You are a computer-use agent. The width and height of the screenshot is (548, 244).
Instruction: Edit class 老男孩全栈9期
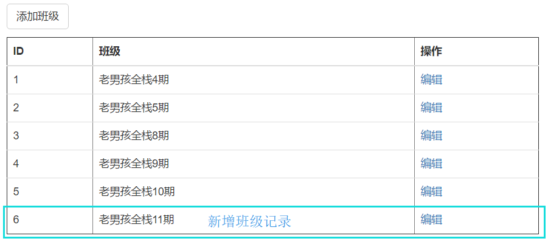click(x=431, y=164)
